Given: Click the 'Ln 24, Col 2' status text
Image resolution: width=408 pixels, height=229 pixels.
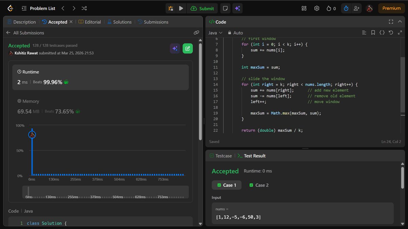Looking at the screenshot, I should click(391, 142).
